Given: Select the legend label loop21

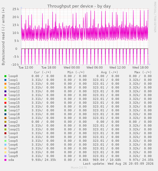Looking at the screenshot, I should [14, 129].
